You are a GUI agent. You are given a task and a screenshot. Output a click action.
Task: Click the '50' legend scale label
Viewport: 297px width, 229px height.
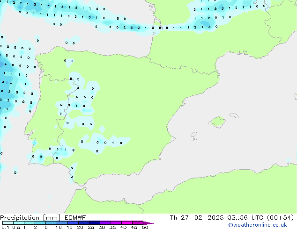pos(145,227)
